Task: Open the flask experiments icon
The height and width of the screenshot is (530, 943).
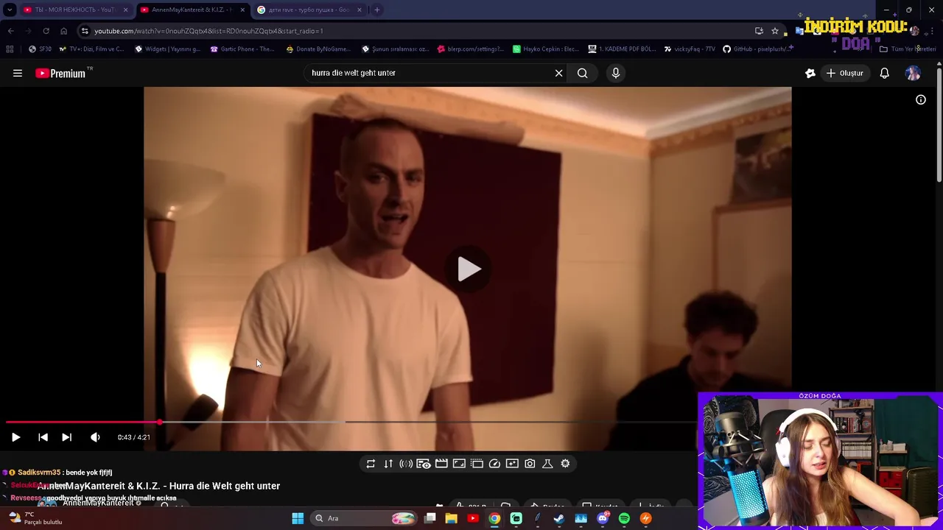Action: point(547,464)
